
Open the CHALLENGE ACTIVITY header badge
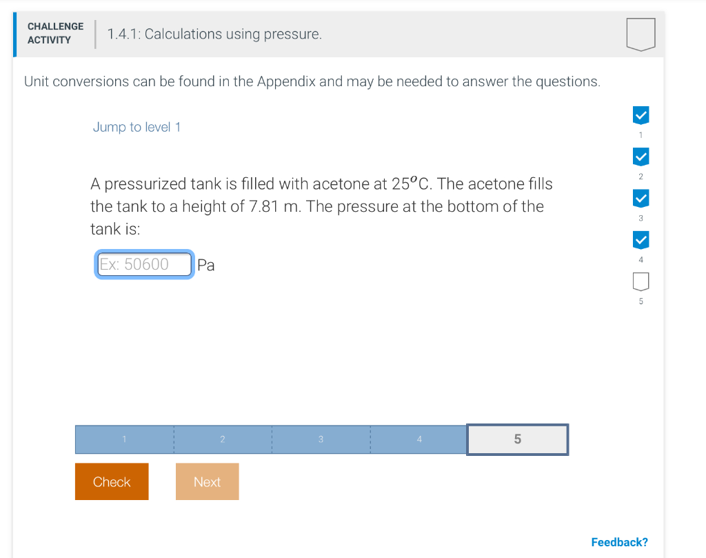(55, 32)
